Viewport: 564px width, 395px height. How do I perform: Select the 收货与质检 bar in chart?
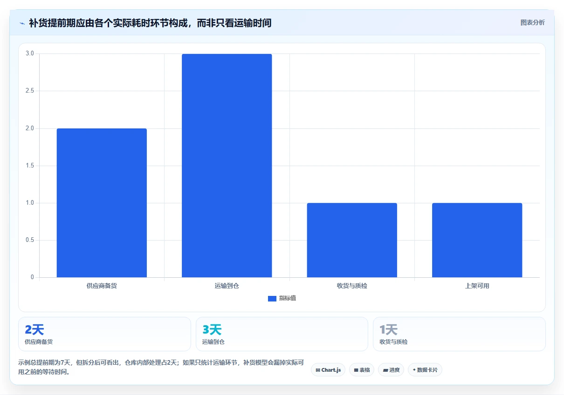(x=352, y=240)
